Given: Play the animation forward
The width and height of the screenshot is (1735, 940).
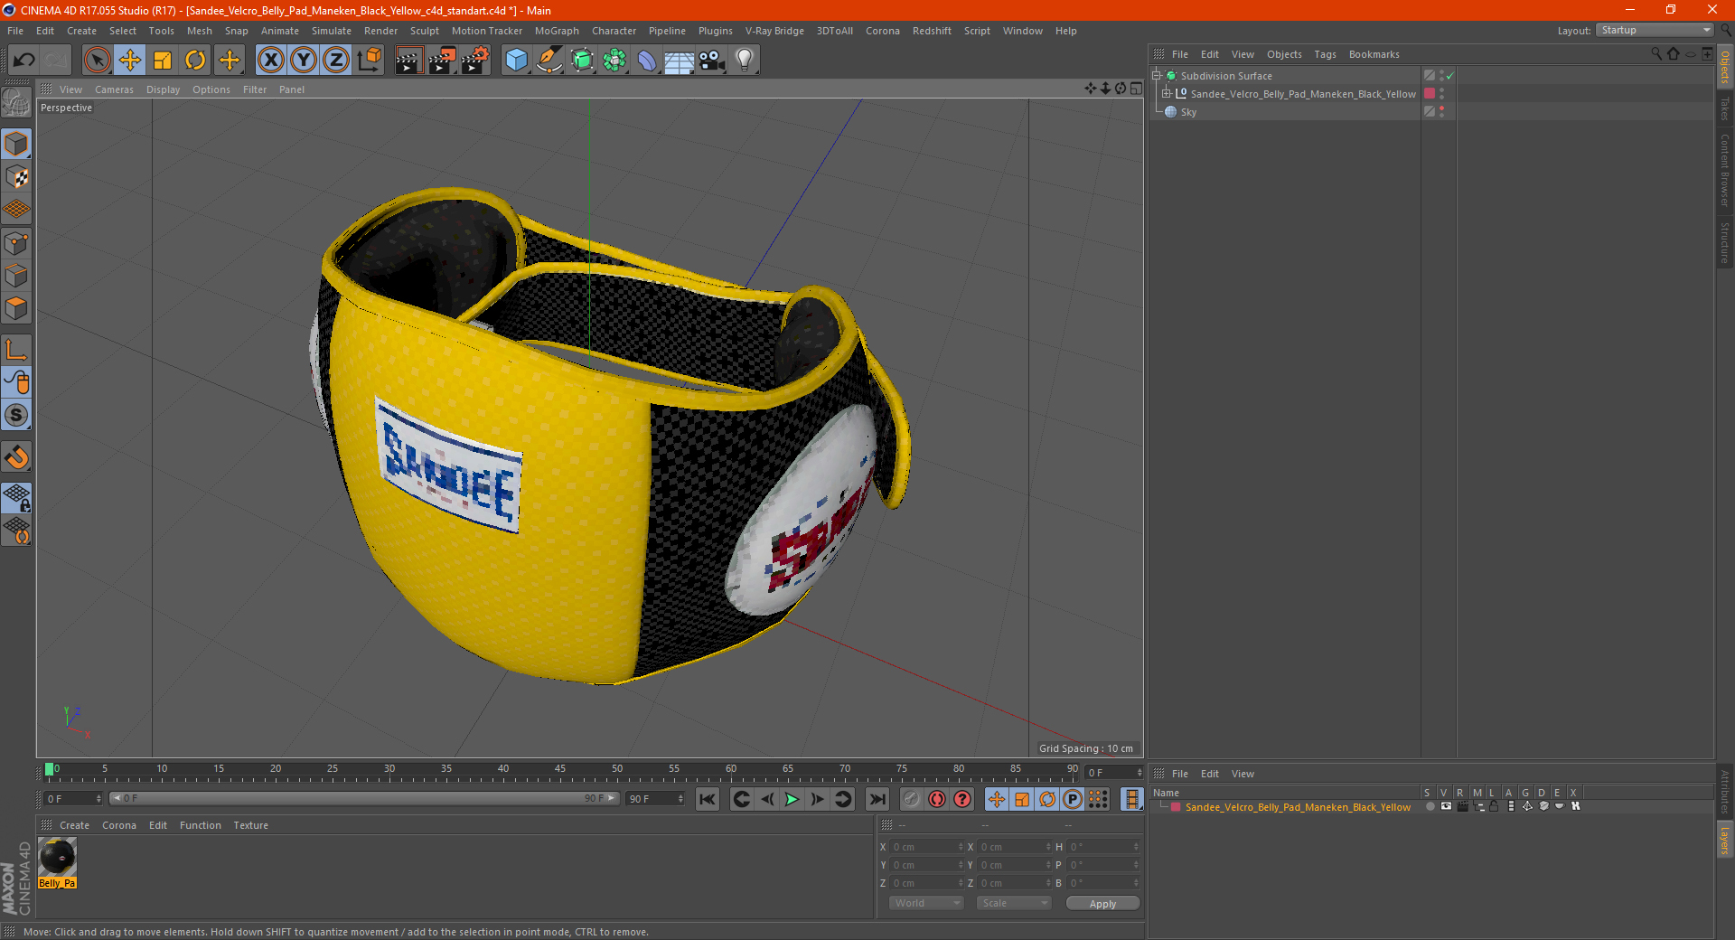Looking at the screenshot, I should (x=792, y=799).
